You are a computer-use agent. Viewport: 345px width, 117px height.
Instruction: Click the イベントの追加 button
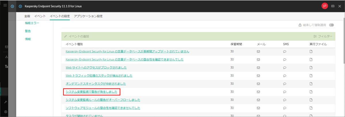(x=76, y=36)
